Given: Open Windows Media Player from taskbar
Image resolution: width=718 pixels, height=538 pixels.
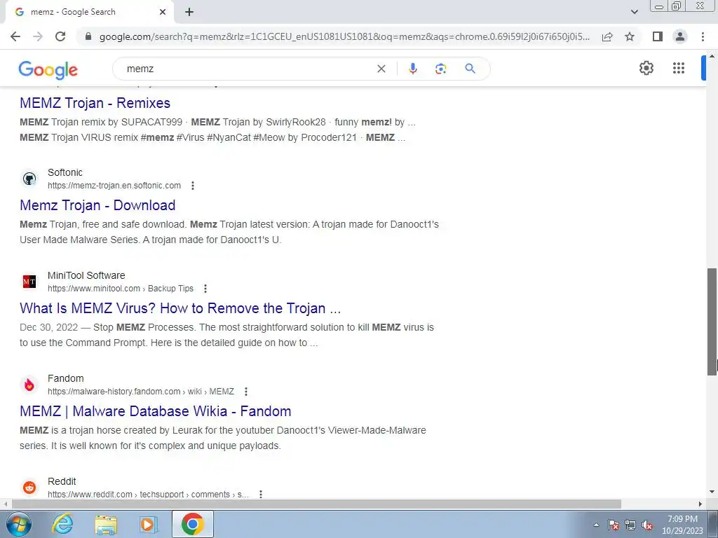Looking at the screenshot, I should (x=147, y=524).
